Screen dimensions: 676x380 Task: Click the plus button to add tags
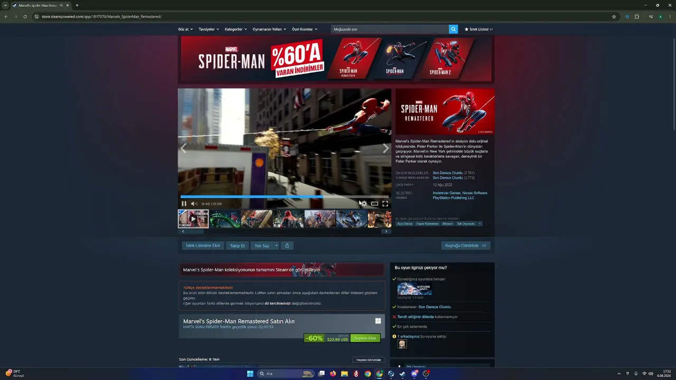pyautogui.click(x=480, y=224)
